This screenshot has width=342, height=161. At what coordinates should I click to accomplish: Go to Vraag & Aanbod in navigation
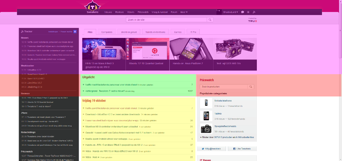[x=160, y=12]
